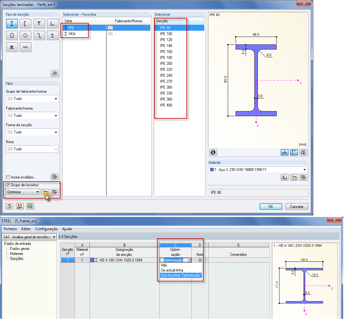The height and width of the screenshot is (320, 344).
Task: Open the Material dropdown Aço S 235
Action: (x=258, y=169)
